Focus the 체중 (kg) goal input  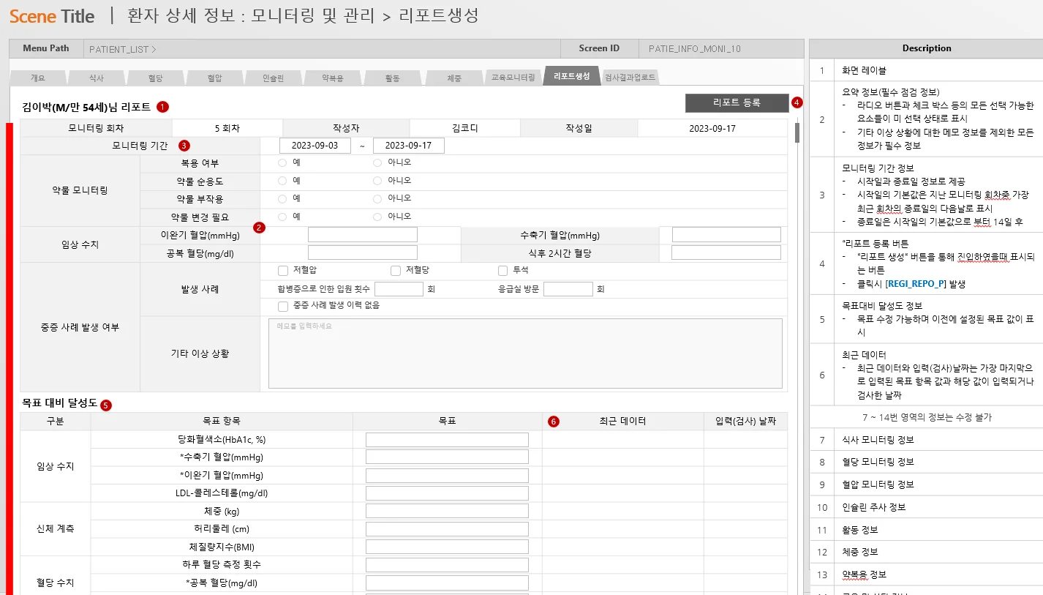[x=447, y=511]
